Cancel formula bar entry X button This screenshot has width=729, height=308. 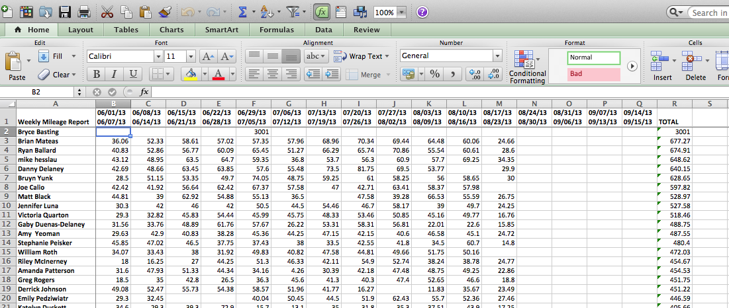[97, 92]
